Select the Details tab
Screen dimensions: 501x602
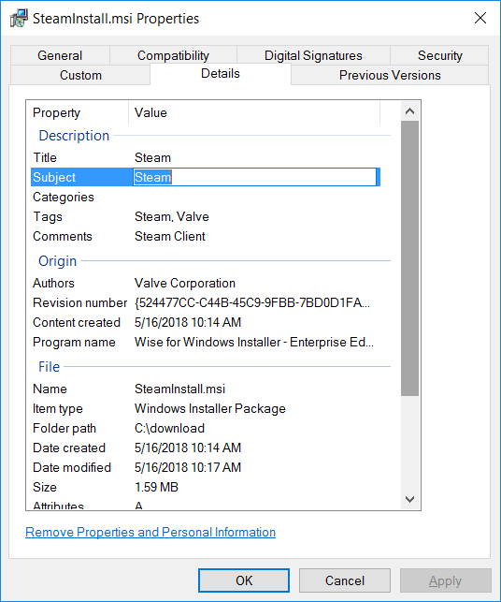[x=221, y=74]
